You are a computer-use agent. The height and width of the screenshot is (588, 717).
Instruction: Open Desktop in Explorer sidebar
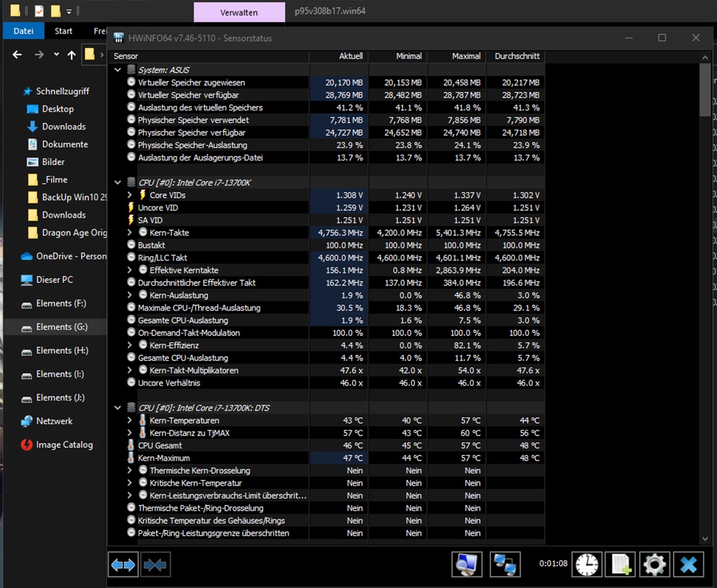pyautogui.click(x=58, y=109)
